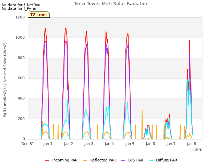Click the red Incoming PAR legend swatch
223x167 pixels.
pyautogui.click(x=47, y=161)
